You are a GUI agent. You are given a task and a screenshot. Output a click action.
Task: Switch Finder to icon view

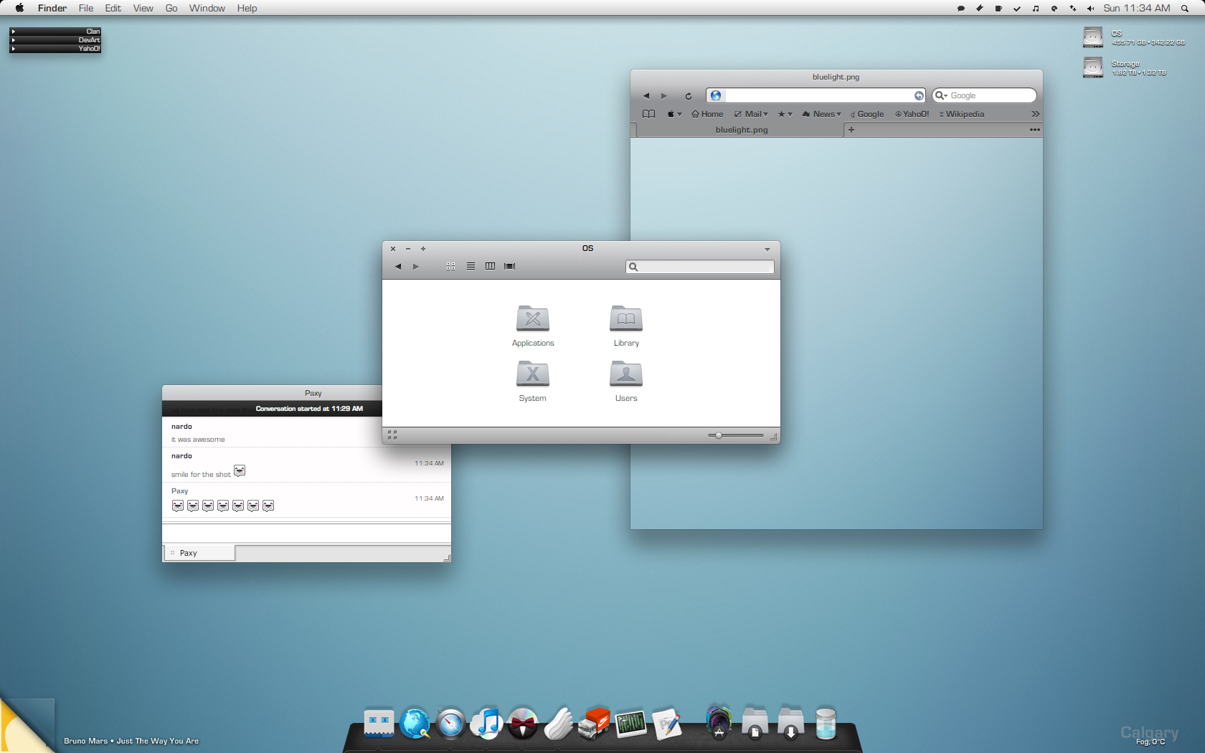pyautogui.click(x=450, y=266)
